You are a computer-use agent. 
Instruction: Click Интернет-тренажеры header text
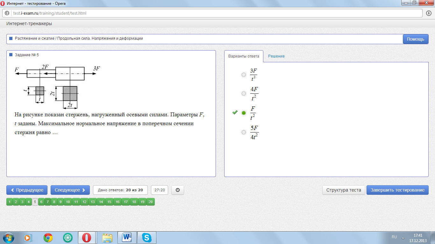29,24
